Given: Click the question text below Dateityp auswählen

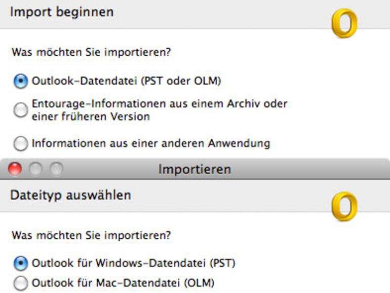Looking at the screenshot, I should pyautogui.click(x=91, y=236).
